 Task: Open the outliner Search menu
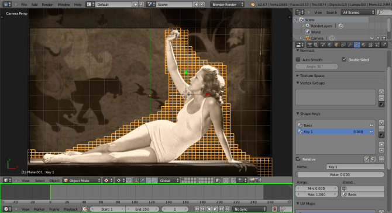[332, 12]
